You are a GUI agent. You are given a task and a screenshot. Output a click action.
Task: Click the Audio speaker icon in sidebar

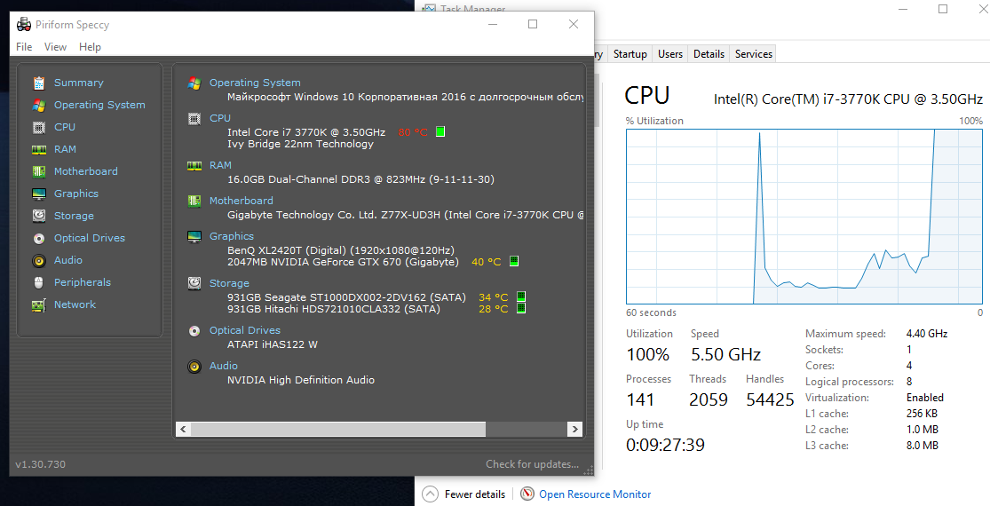39,260
